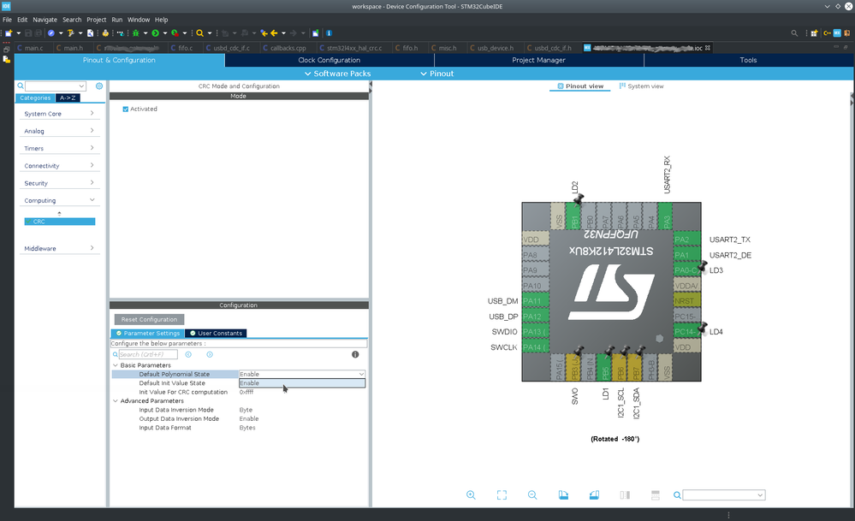Toggle the CRC Activated checkbox

click(126, 109)
